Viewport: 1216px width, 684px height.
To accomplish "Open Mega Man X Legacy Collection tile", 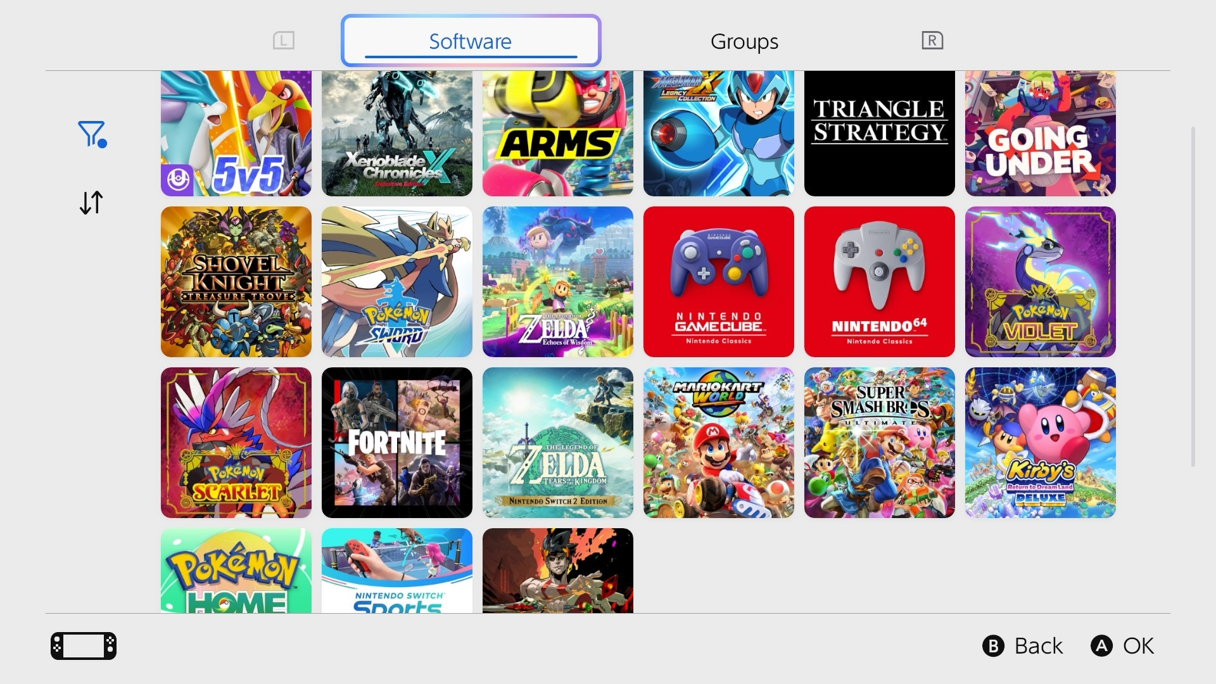I will pos(719,134).
